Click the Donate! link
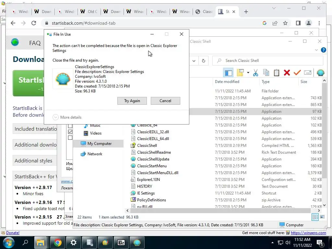The width and height of the screenshot is (332, 249). click(x=13, y=233)
